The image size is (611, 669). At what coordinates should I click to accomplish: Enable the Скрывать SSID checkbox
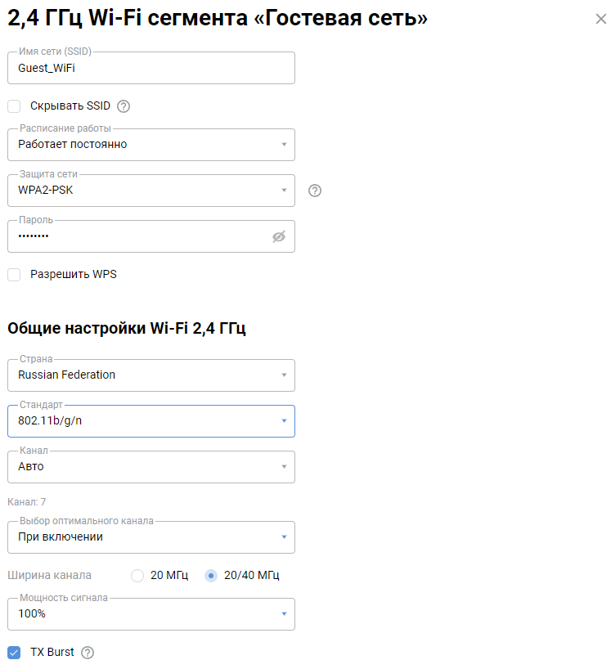click(x=14, y=106)
